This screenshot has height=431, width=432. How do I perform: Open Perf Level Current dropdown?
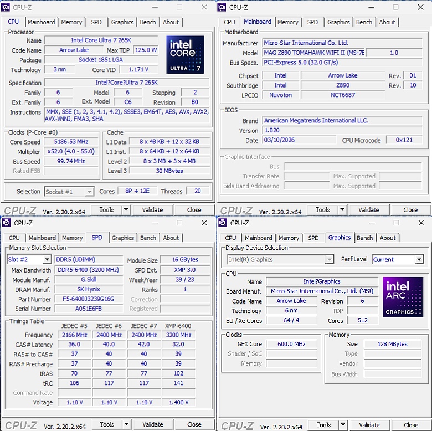click(x=398, y=259)
